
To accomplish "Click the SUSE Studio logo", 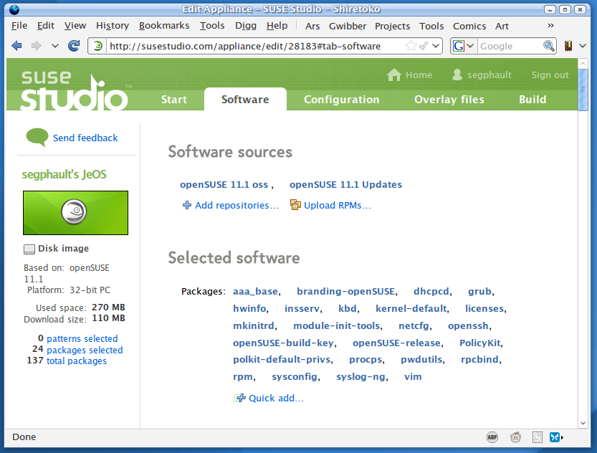I will point(75,90).
